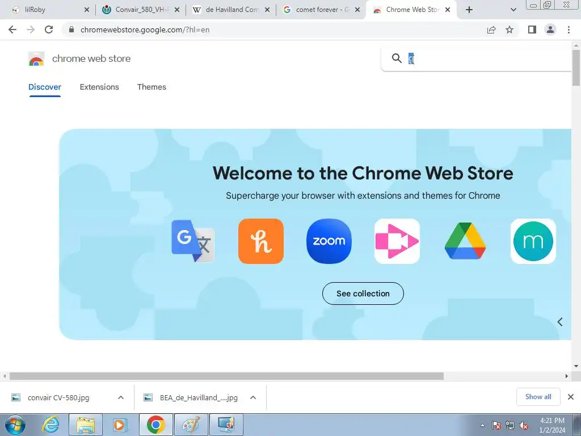Close the downloads bar
Screen dimensions: 581x436
[571, 397]
